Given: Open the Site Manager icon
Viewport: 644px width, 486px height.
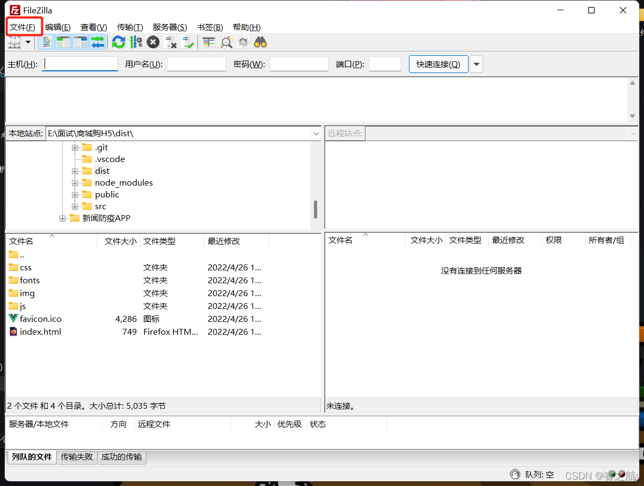Looking at the screenshot, I should (14, 42).
